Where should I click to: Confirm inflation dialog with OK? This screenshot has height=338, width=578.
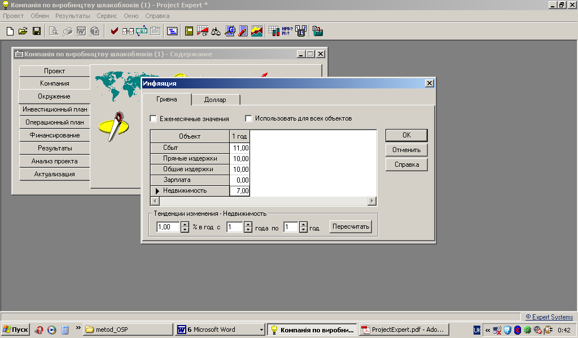pos(406,135)
